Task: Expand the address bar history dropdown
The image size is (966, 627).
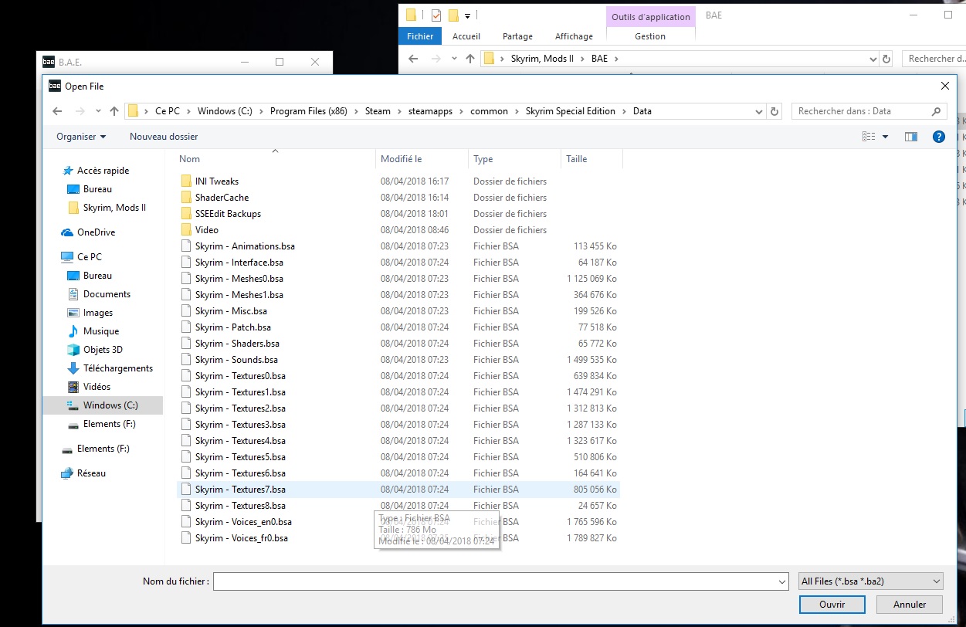Action: [759, 111]
